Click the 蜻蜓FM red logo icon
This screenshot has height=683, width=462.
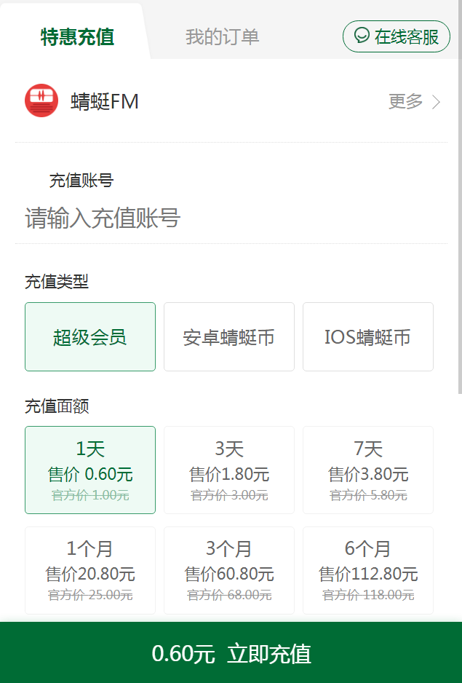tap(41, 100)
